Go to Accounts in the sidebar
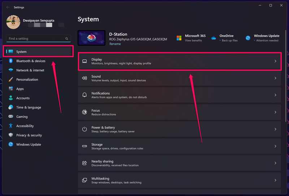 click(23, 98)
